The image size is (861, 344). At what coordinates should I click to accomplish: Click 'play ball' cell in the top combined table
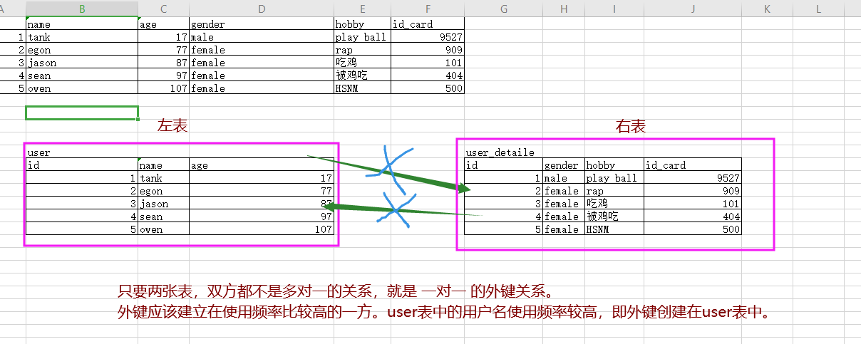[362, 37]
